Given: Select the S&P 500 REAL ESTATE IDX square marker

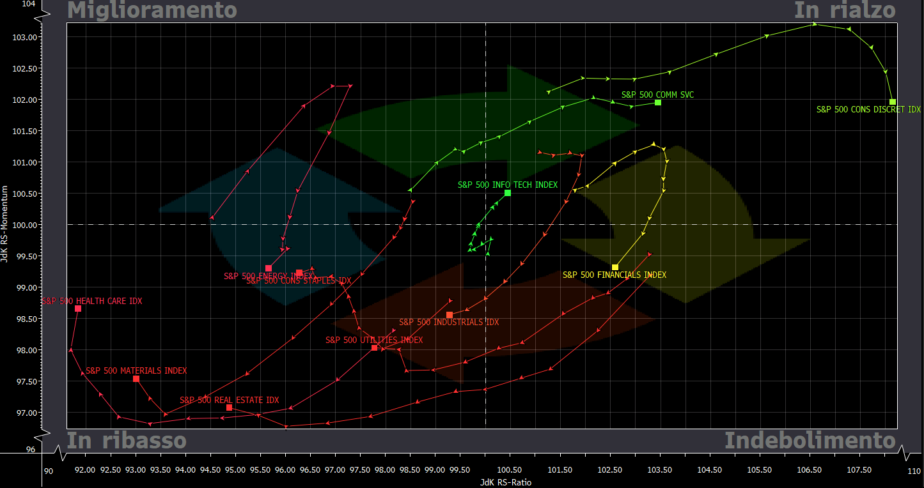Looking at the screenshot, I should (x=229, y=408).
